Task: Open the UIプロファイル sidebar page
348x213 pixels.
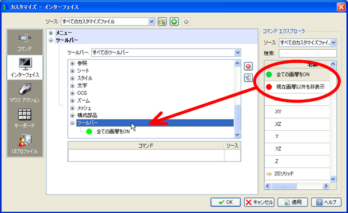Action: [24, 144]
